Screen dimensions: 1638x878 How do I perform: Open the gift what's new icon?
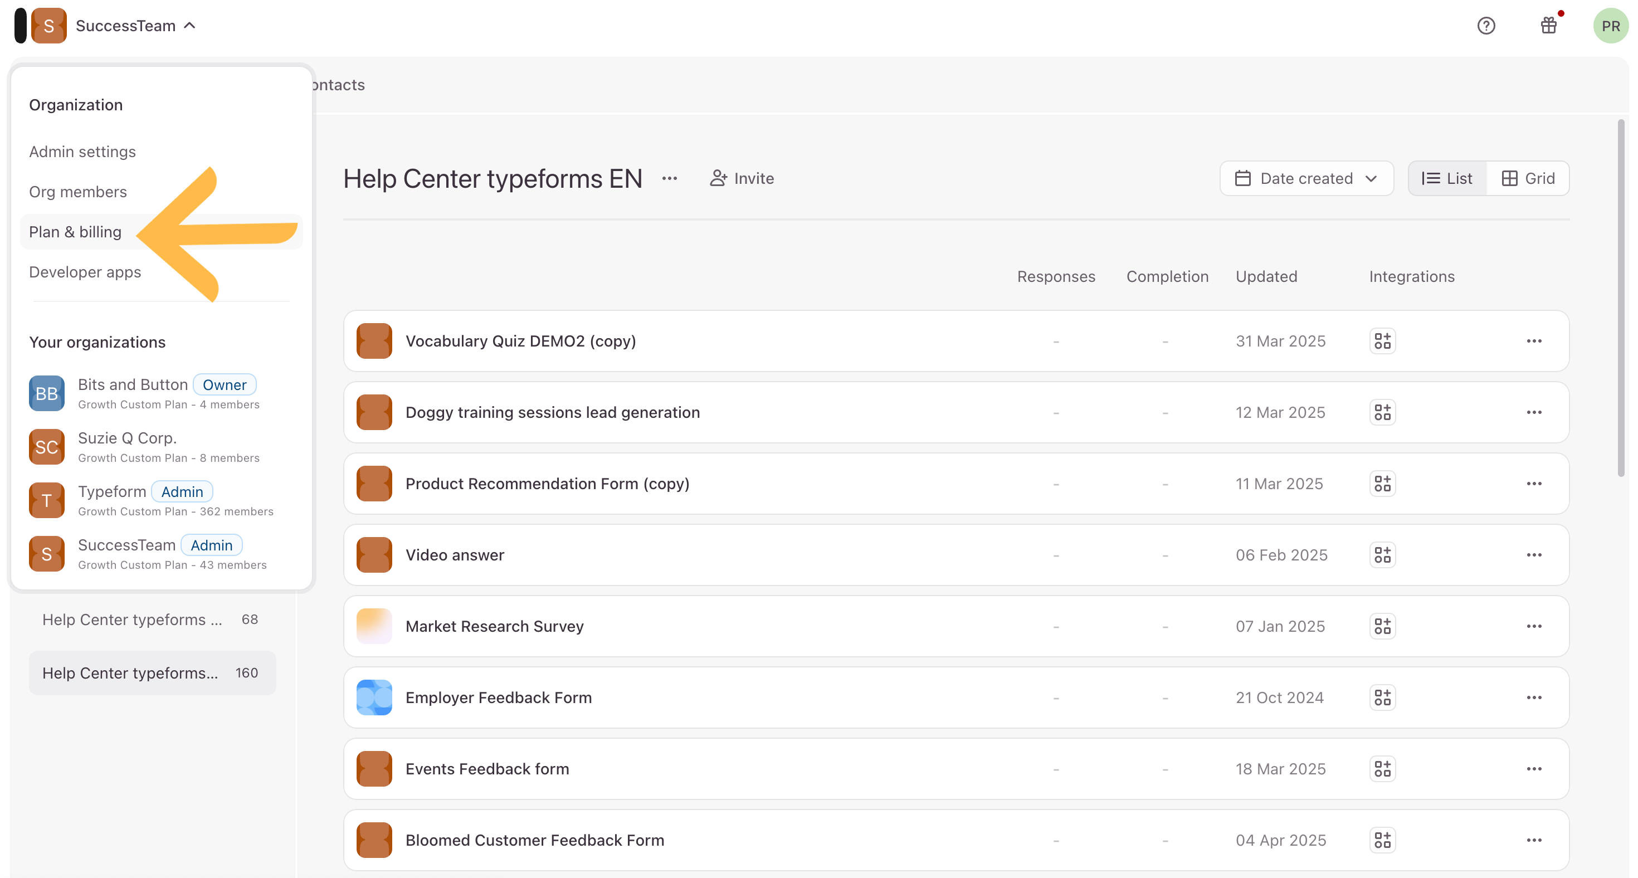(1549, 26)
